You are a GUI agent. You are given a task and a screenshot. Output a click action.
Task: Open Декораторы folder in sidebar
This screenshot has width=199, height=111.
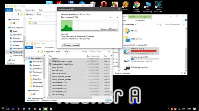[x=36, y=83]
